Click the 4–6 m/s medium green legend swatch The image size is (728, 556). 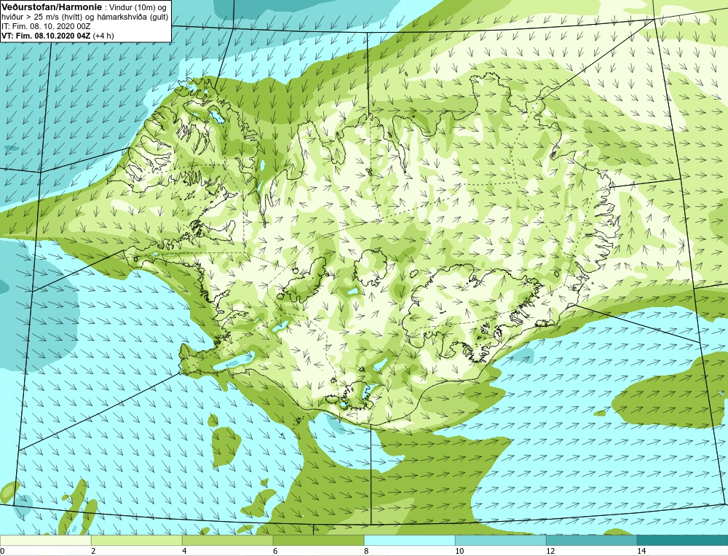(x=227, y=540)
